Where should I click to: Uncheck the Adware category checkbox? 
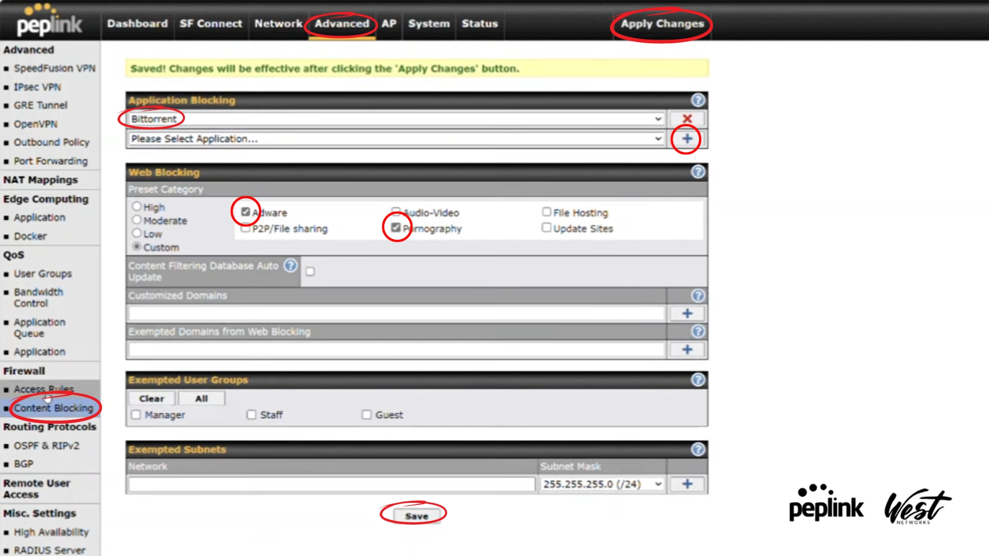pos(246,212)
